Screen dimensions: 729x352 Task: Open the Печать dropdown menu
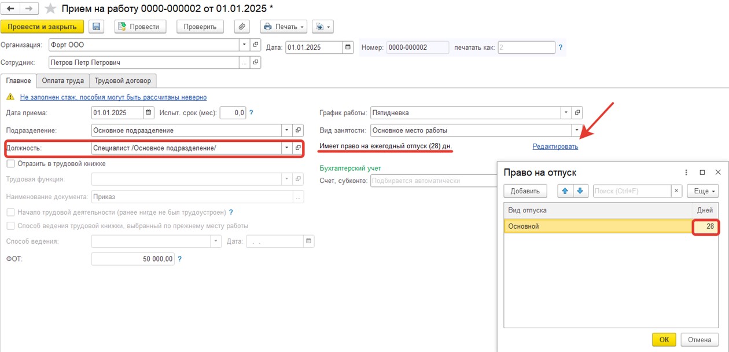coord(283,27)
